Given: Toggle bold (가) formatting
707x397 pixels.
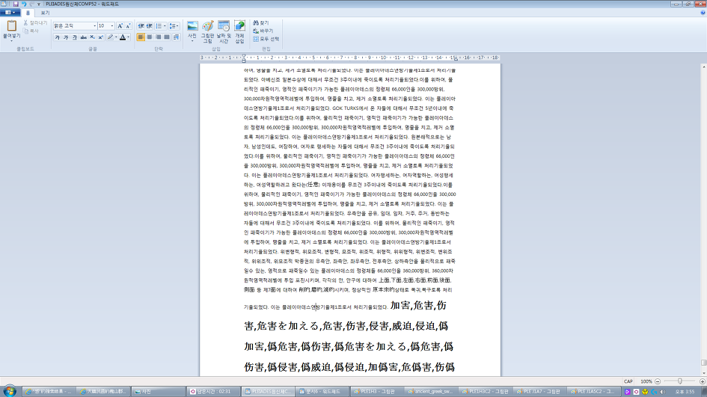Looking at the screenshot, I should pyautogui.click(x=57, y=37).
